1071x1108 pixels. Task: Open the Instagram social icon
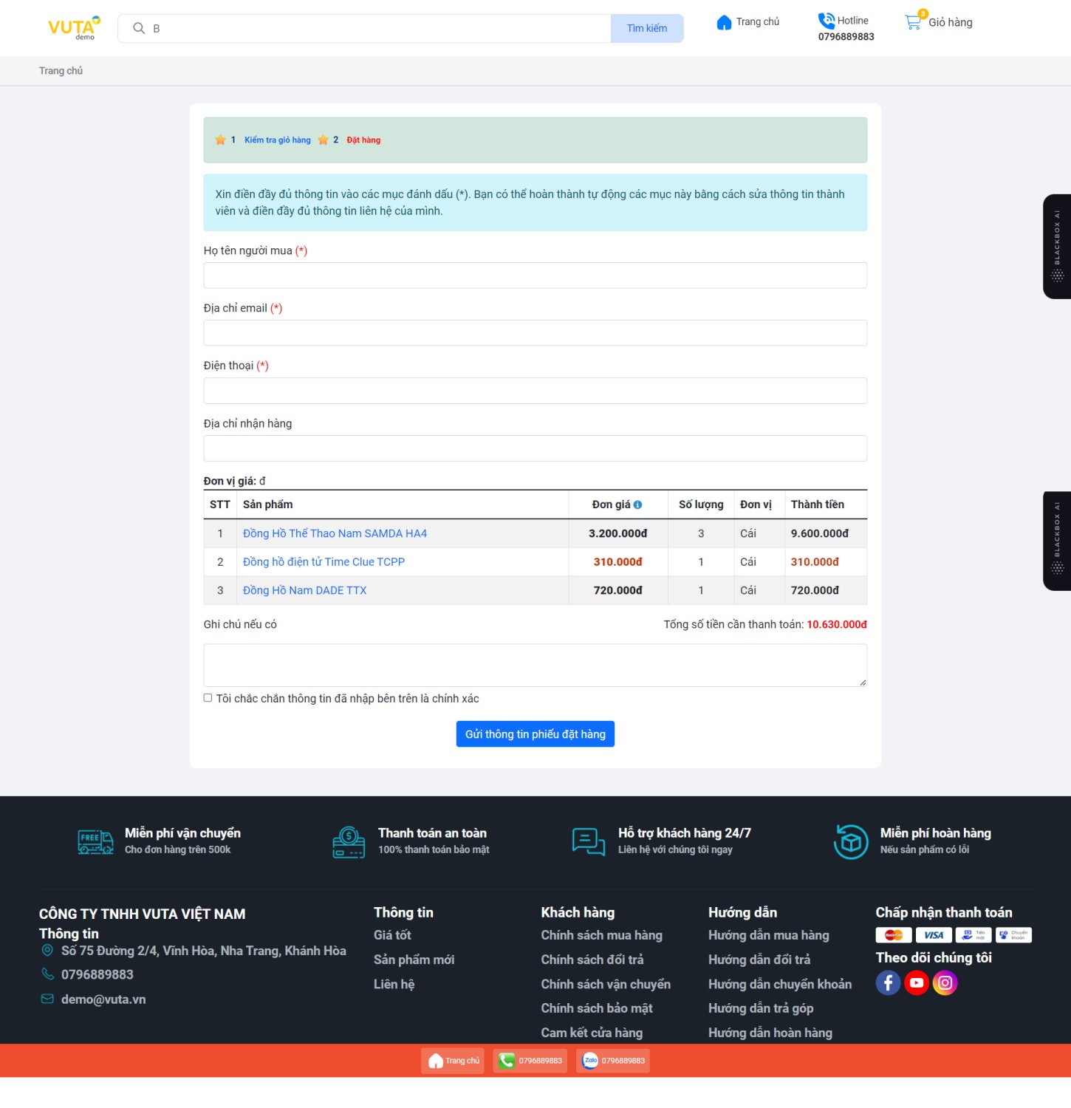tap(945, 983)
